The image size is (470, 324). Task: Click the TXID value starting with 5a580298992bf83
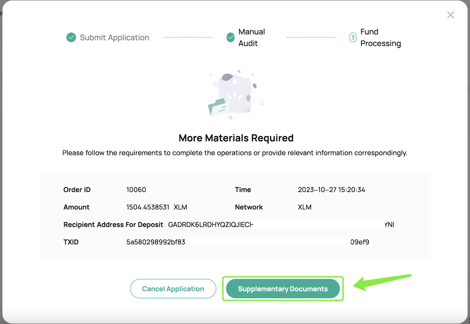(x=156, y=242)
